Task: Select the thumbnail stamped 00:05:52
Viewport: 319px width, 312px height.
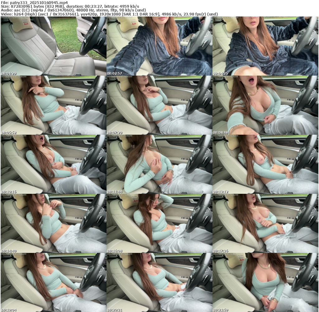Action: click(x=53, y=105)
